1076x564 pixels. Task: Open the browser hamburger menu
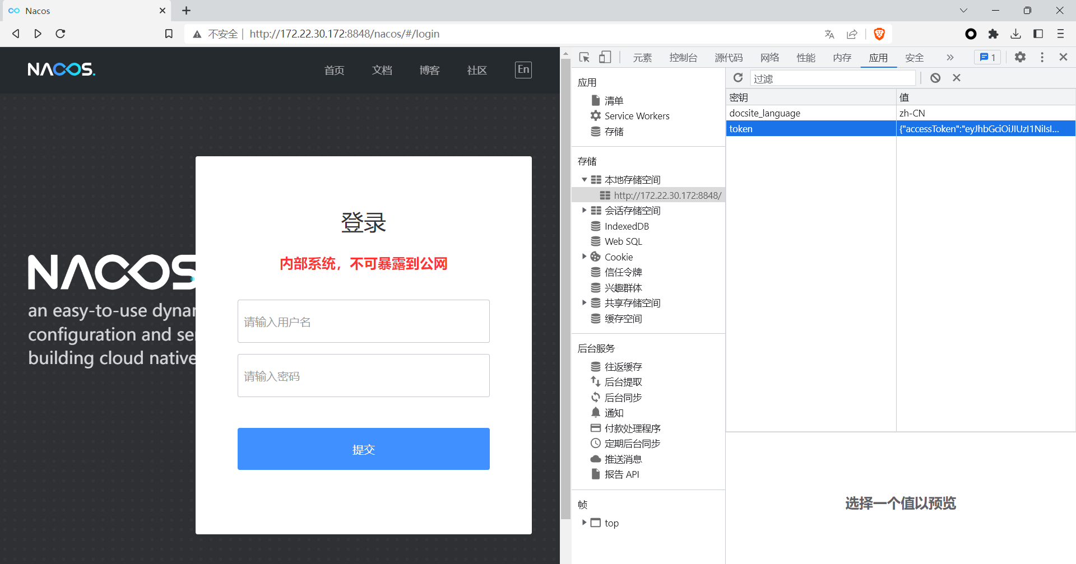1060,34
